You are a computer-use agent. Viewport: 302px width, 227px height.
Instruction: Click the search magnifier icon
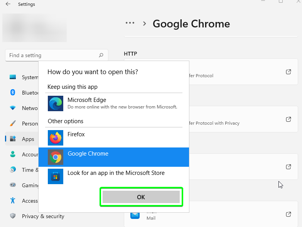point(101,56)
